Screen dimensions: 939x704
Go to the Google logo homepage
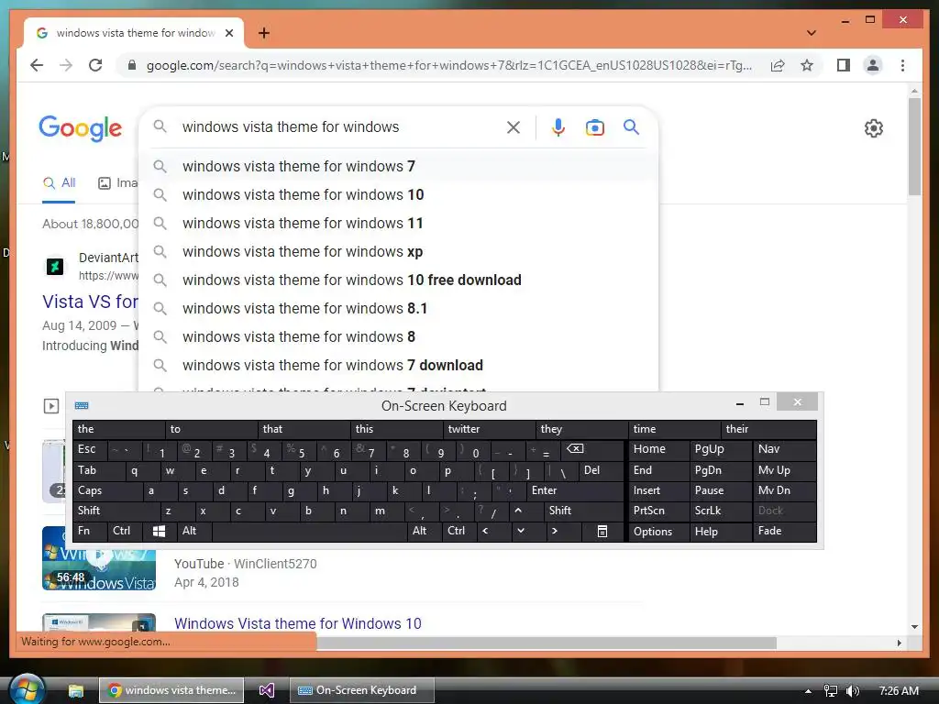pos(81,128)
